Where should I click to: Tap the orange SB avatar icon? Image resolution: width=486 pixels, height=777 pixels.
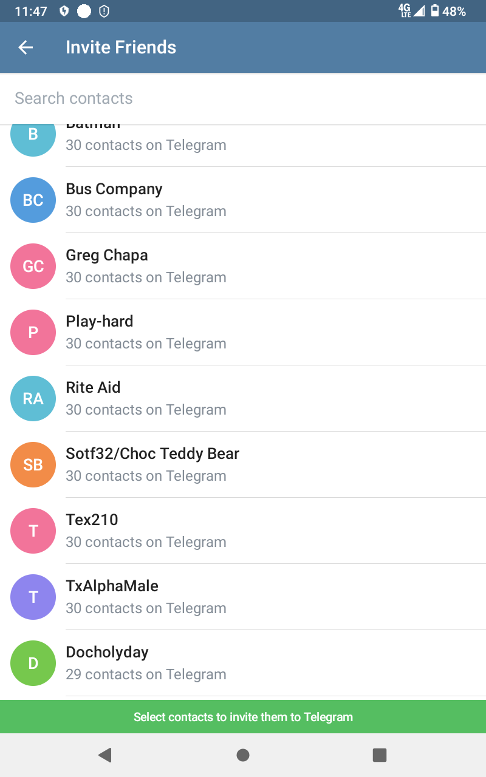pos(33,464)
